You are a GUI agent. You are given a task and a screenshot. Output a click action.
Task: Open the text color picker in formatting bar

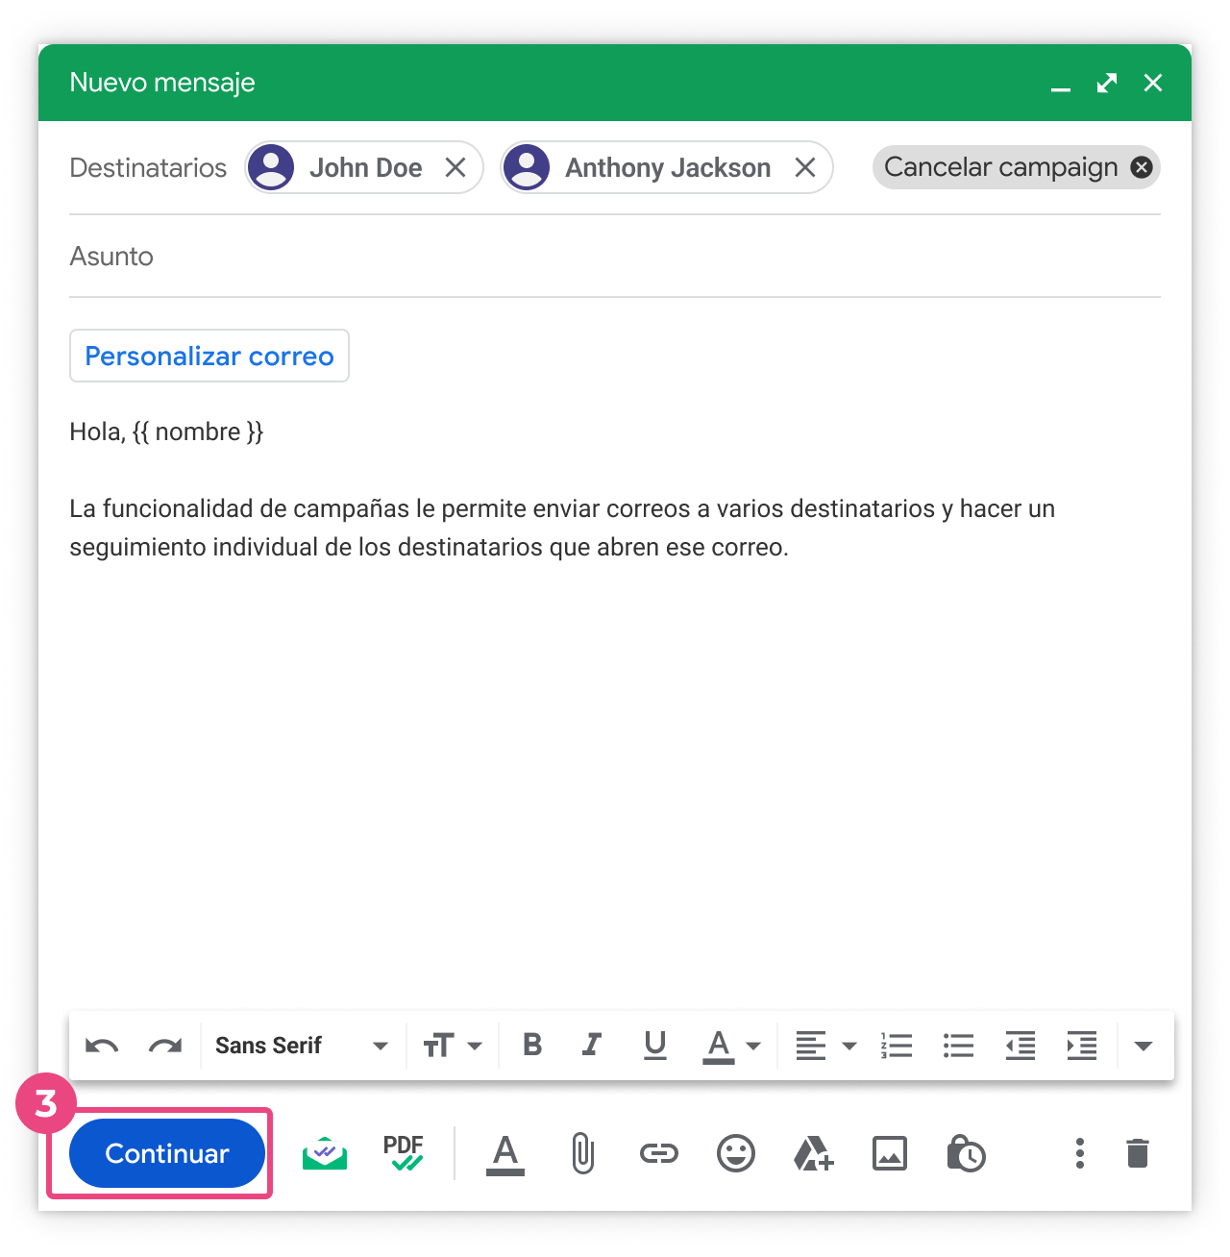732,1046
